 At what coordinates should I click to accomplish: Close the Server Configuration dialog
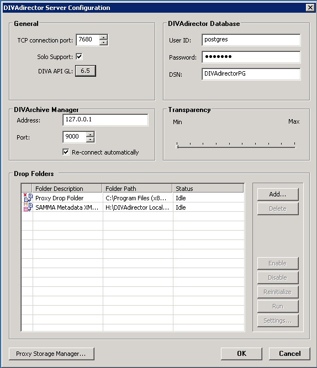pyautogui.click(x=310, y=8)
